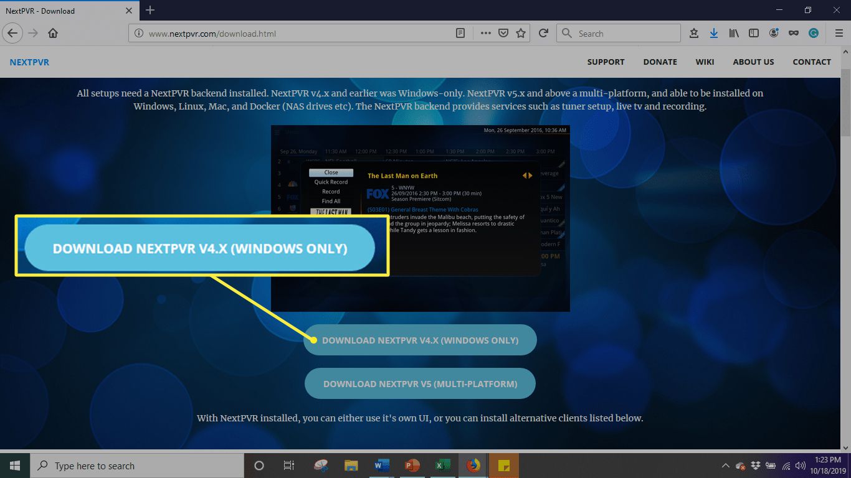Open Cortana circle icon on taskbar

pos(259,466)
